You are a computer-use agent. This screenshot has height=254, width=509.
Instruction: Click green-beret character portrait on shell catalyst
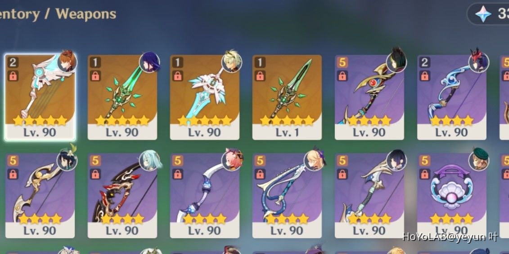point(479,160)
